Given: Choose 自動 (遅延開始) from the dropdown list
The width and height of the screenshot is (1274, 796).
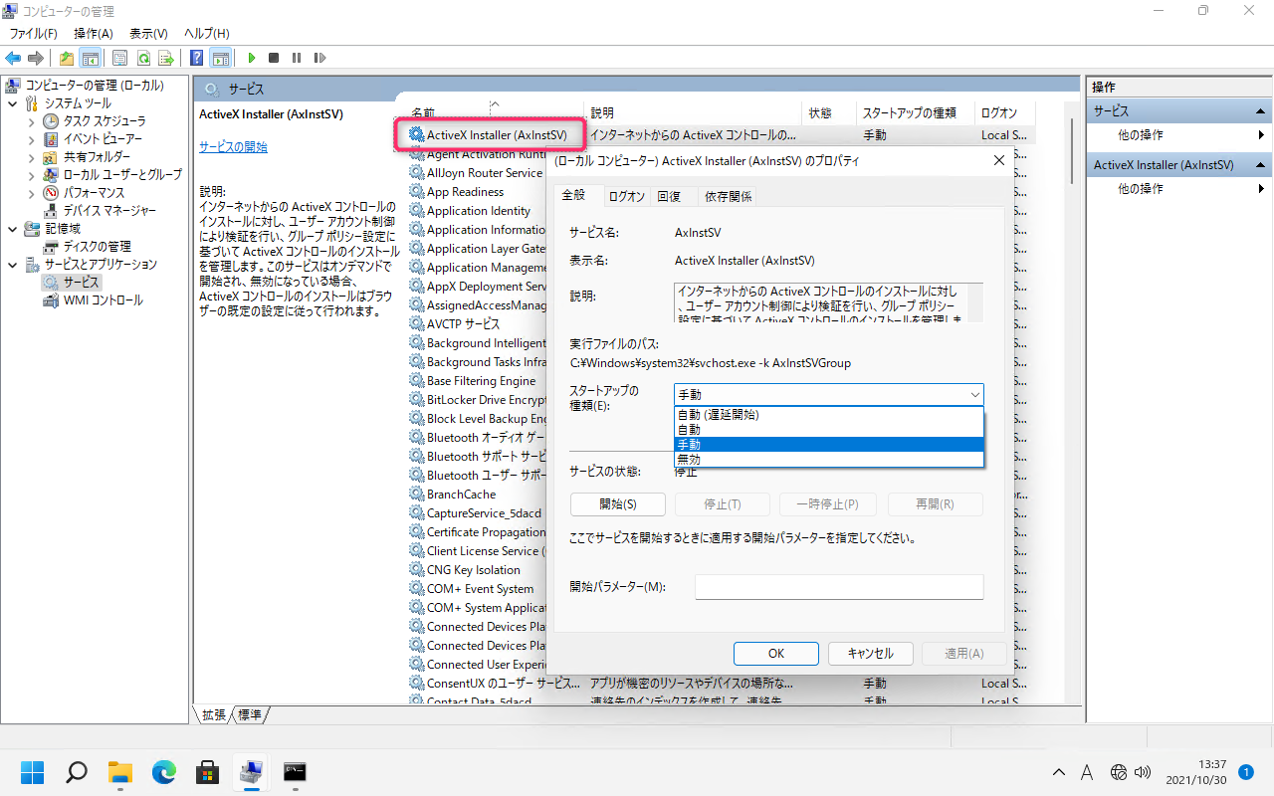Looking at the screenshot, I should (x=828, y=414).
